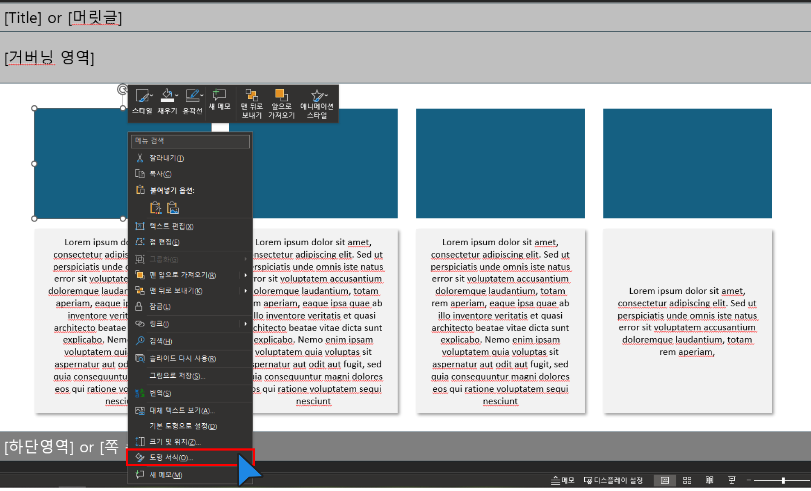This screenshot has height=491, width=811.
Task: Click the short text box ending 'rem aperiam,'
Action: pyautogui.click(x=687, y=322)
